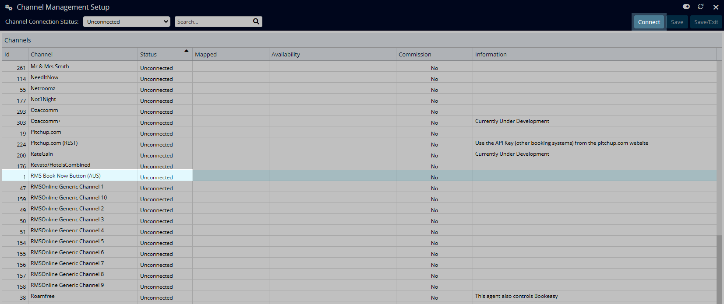Viewport: 724px width, 304px height.
Task: Select the NeedItNow channel
Action: (x=44, y=77)
